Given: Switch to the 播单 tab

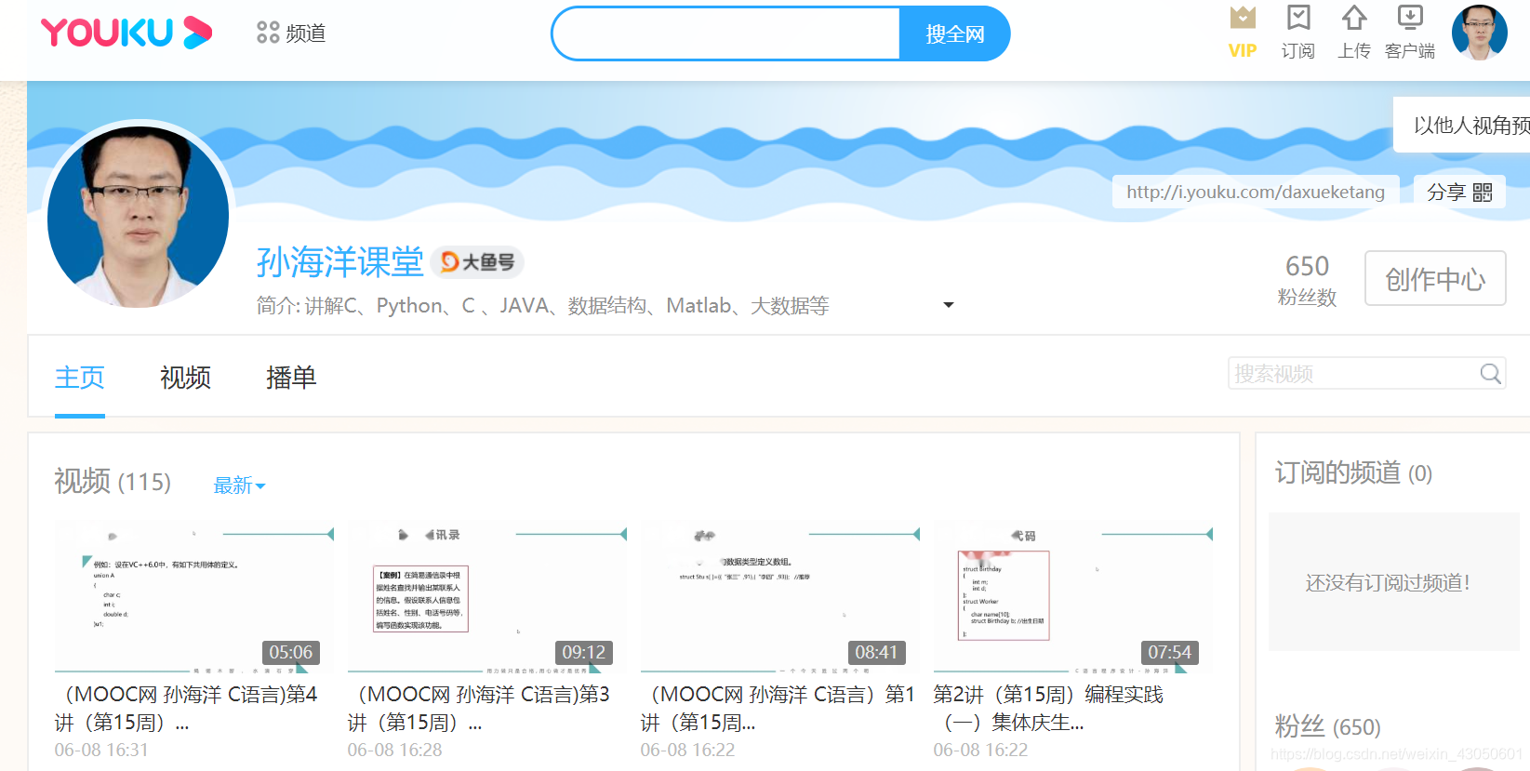Looking at the screenshot, I should (x=291, y=378).
